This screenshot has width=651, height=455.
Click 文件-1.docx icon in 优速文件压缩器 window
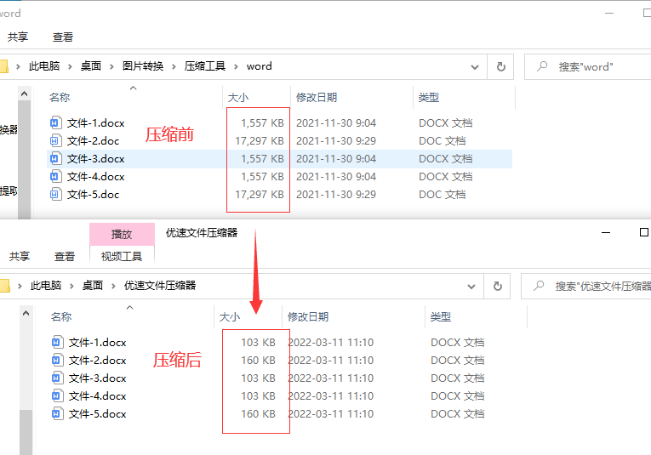coord(58,343)
